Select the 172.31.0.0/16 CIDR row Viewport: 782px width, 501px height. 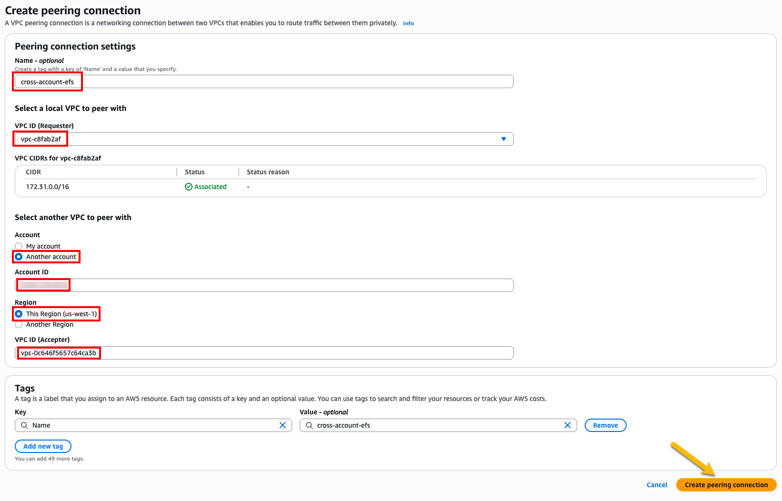coord(48,186)
